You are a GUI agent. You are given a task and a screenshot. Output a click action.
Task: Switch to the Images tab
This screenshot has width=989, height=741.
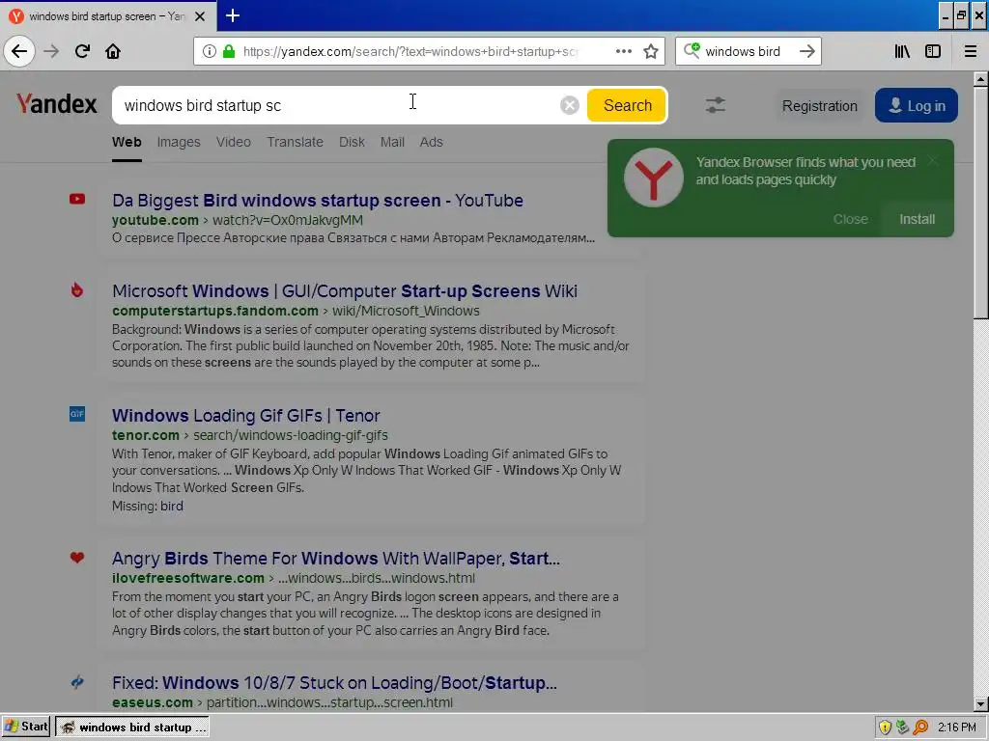[x=179, y=142]
